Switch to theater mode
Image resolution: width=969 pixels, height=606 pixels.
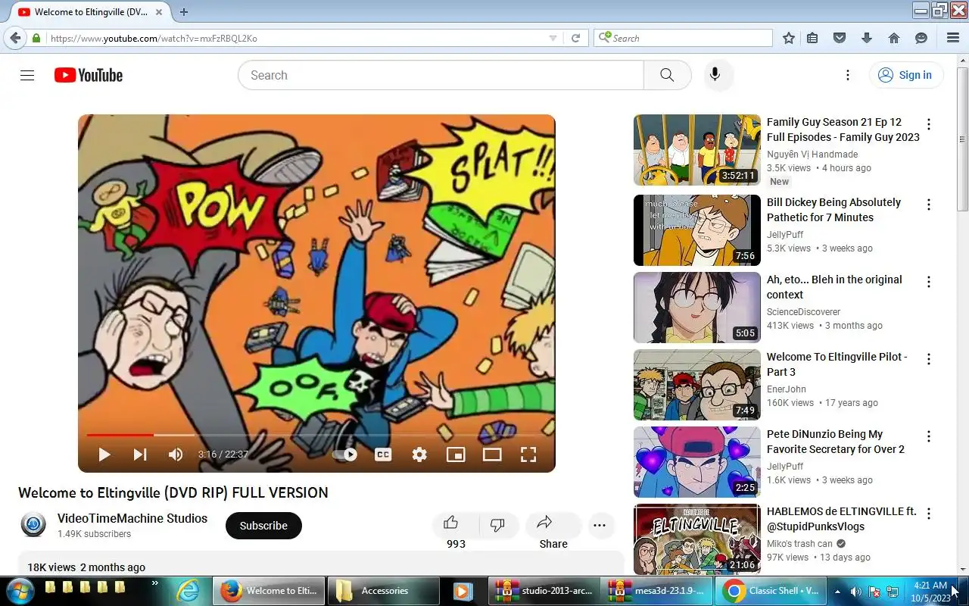coord(492,454)
